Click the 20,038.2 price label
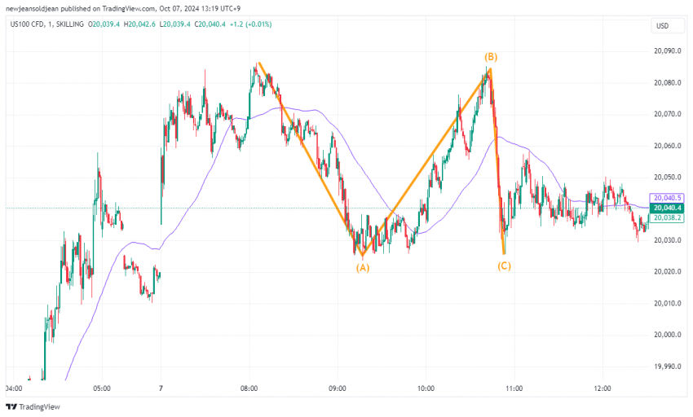The image size is (693, 417). tap(667, 217)
